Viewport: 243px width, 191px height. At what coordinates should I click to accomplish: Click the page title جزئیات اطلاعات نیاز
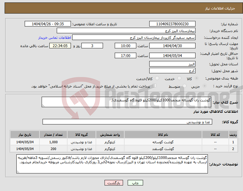click(x=220, y=8)
